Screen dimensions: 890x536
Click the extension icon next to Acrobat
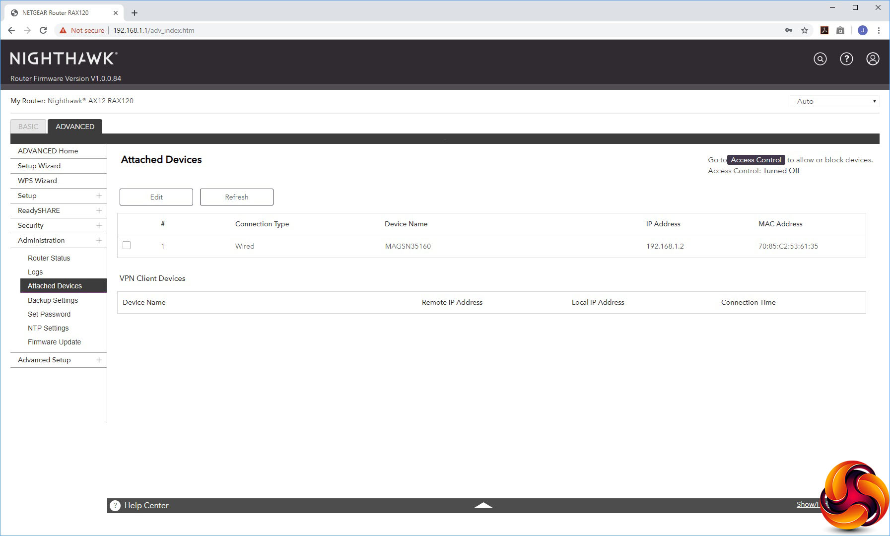pyautogui.click(x=840, y=30)
